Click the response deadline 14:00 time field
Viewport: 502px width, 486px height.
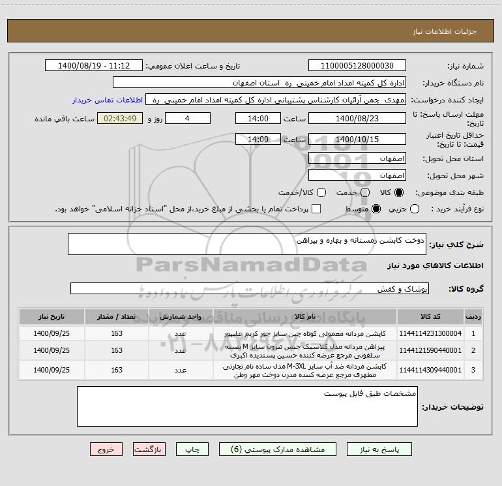(258, 118)
